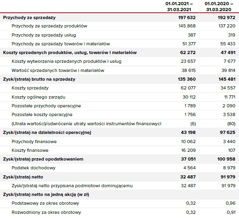Click the Koszty sprzedanych produktów, usług row heading

coord(70,53)
